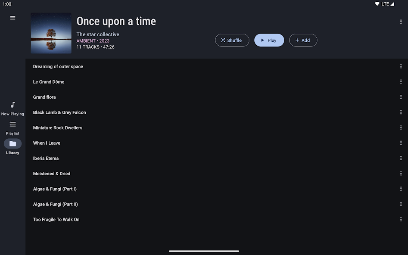Click The star collective artist name
This screenshot has width=408, height=255.
click(x=98, y=34)
